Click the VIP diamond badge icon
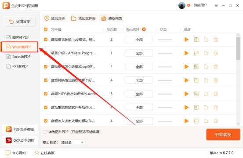 click(x=189, y=5)
